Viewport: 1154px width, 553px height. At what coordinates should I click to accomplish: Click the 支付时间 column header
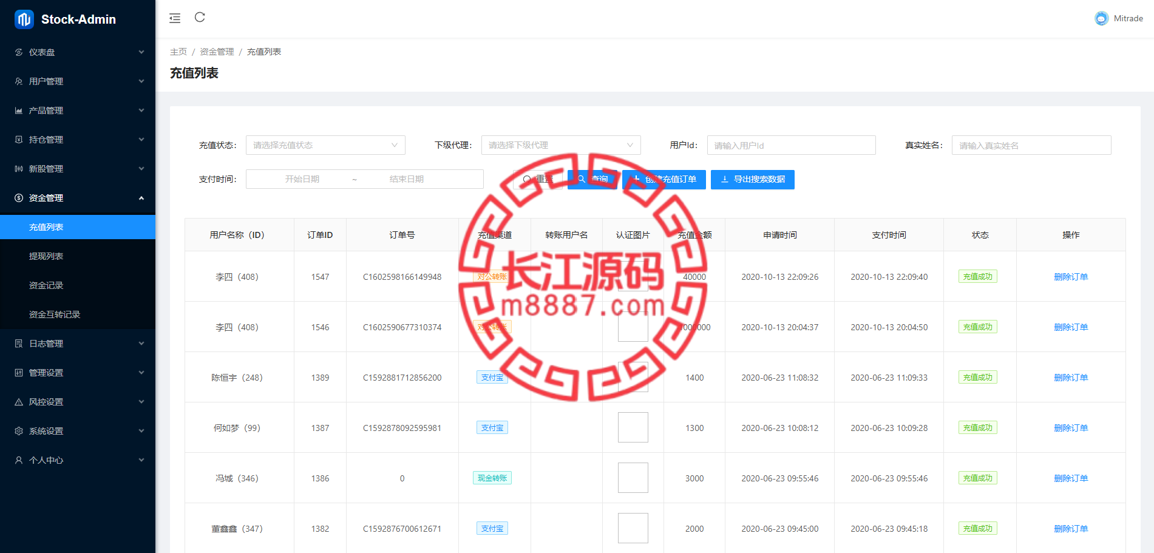pos(889,235)
